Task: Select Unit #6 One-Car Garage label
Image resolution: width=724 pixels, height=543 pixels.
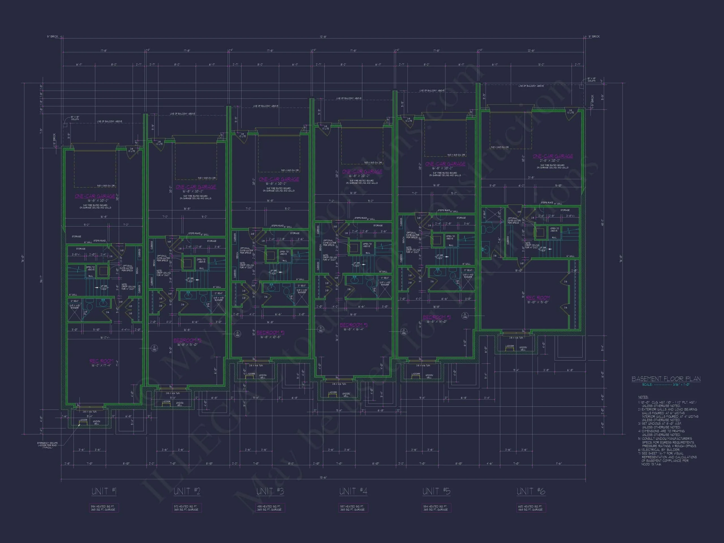Action: coord(553,156)
